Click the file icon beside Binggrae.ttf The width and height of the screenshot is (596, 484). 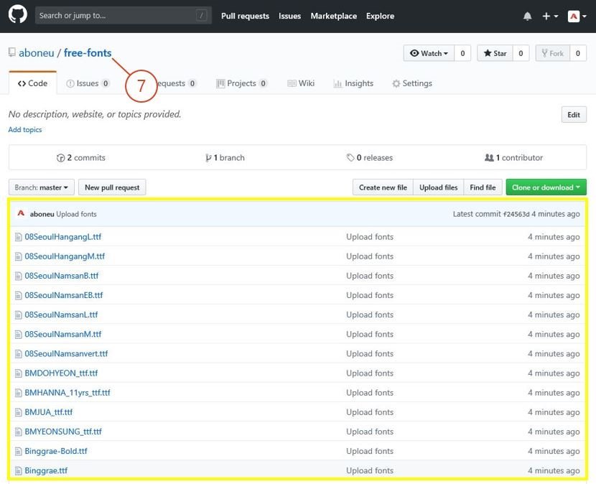pyautogui.click(x=18, y=470)
